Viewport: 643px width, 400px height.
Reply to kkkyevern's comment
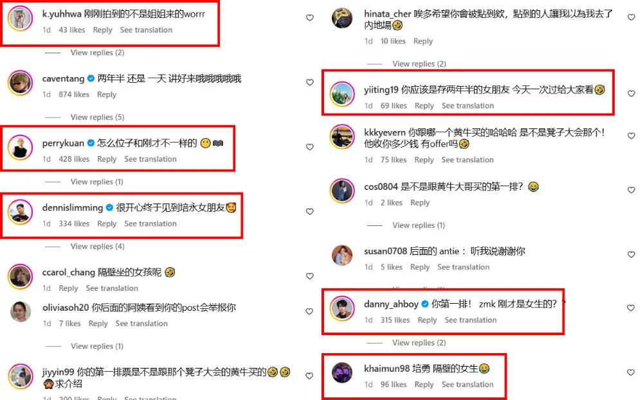(424, 160)
